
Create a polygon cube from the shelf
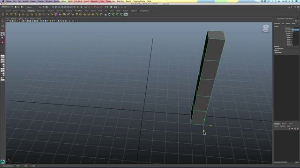(x=11, y=14)
